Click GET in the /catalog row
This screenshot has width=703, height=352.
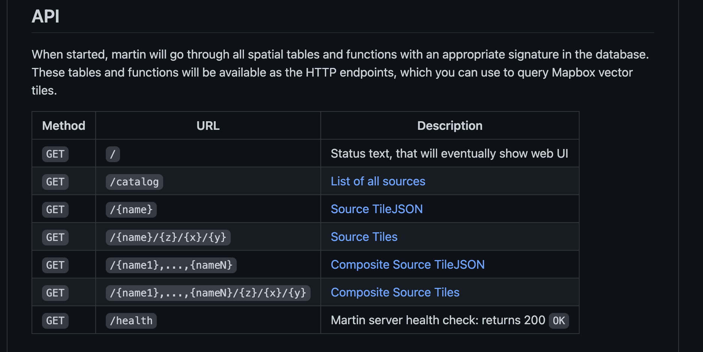click(55, 182)
